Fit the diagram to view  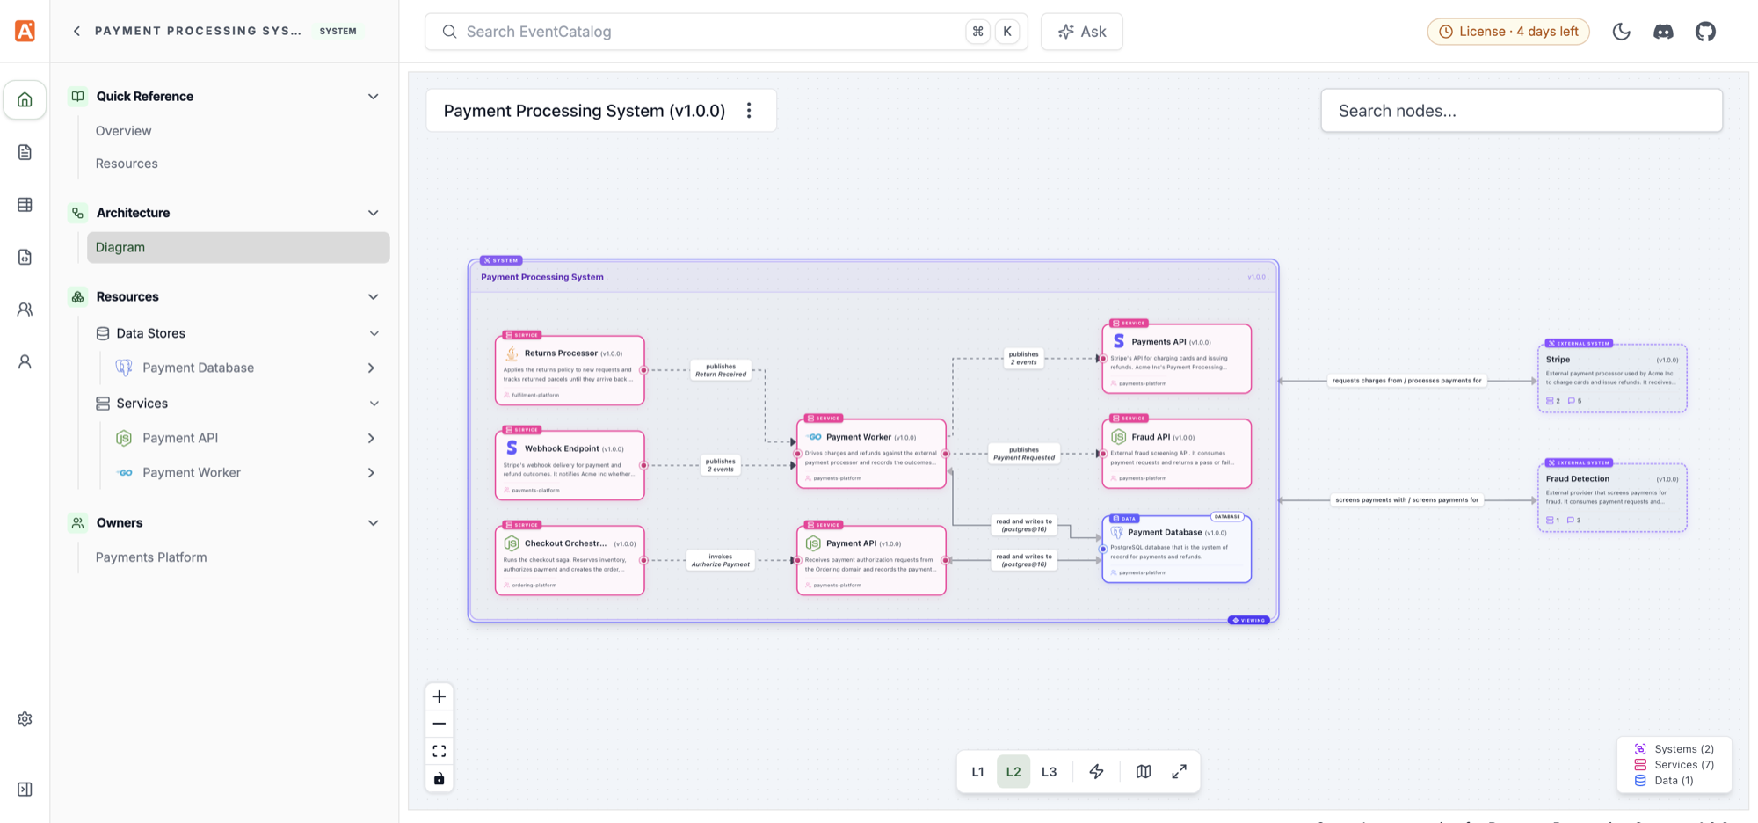click(439, 751)
